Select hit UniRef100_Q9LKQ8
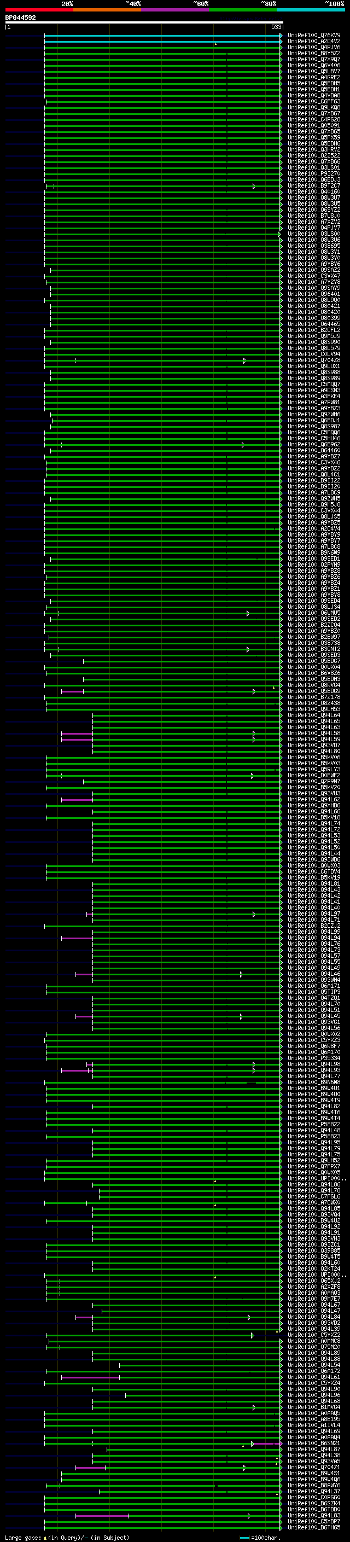The image size is (350, 1542). (x=313, y=108)
